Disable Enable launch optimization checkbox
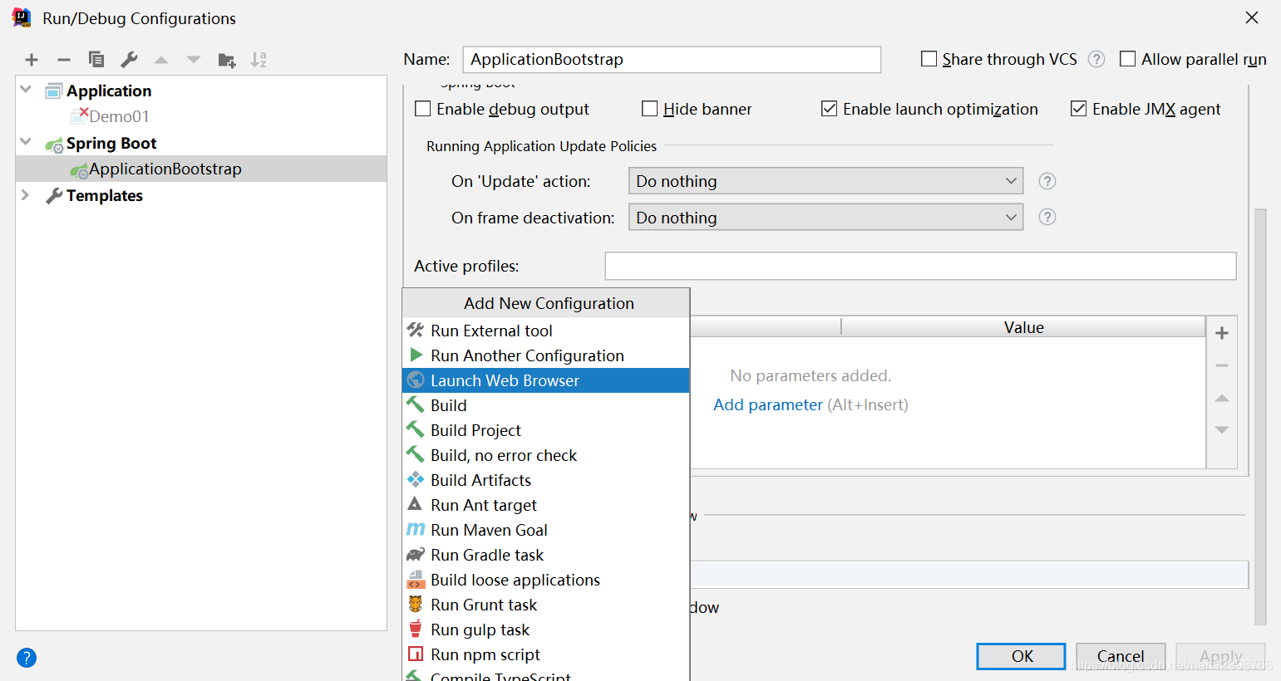The image size is (1281, 681). click(830, 109)
